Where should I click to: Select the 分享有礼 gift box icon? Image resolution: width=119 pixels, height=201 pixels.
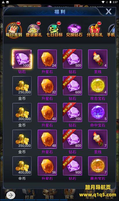click(x=95, y=30)
